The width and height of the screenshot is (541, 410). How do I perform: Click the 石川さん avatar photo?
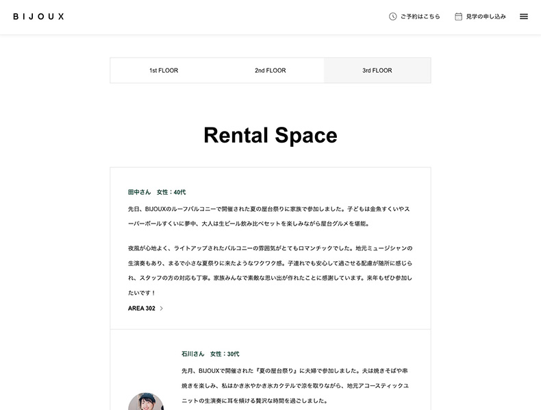pyautogui.click(x=146, y=401)
